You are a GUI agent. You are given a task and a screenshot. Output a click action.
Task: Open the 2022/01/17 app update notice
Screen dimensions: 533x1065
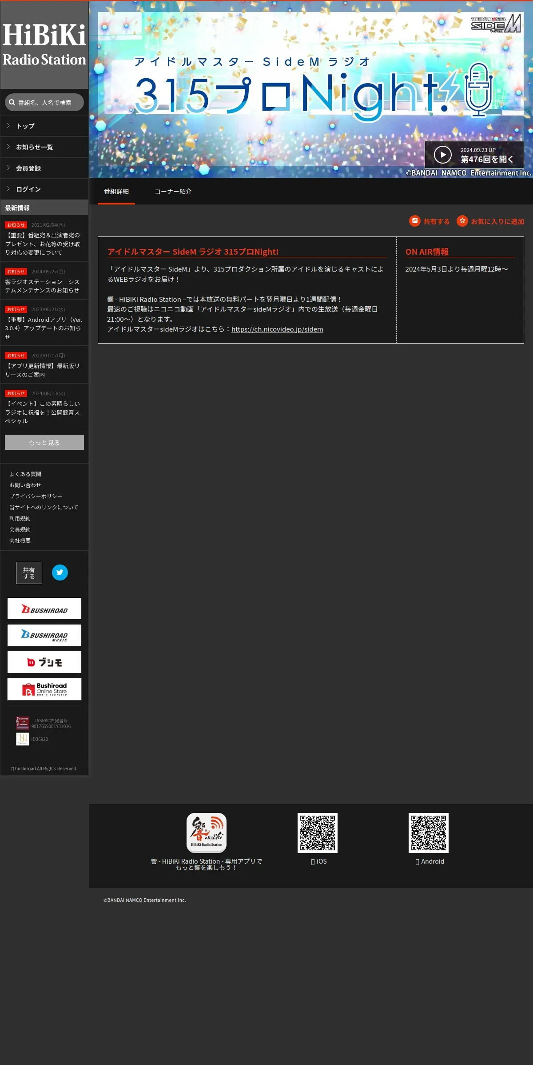pyautogui.click(x=44, y=365)
